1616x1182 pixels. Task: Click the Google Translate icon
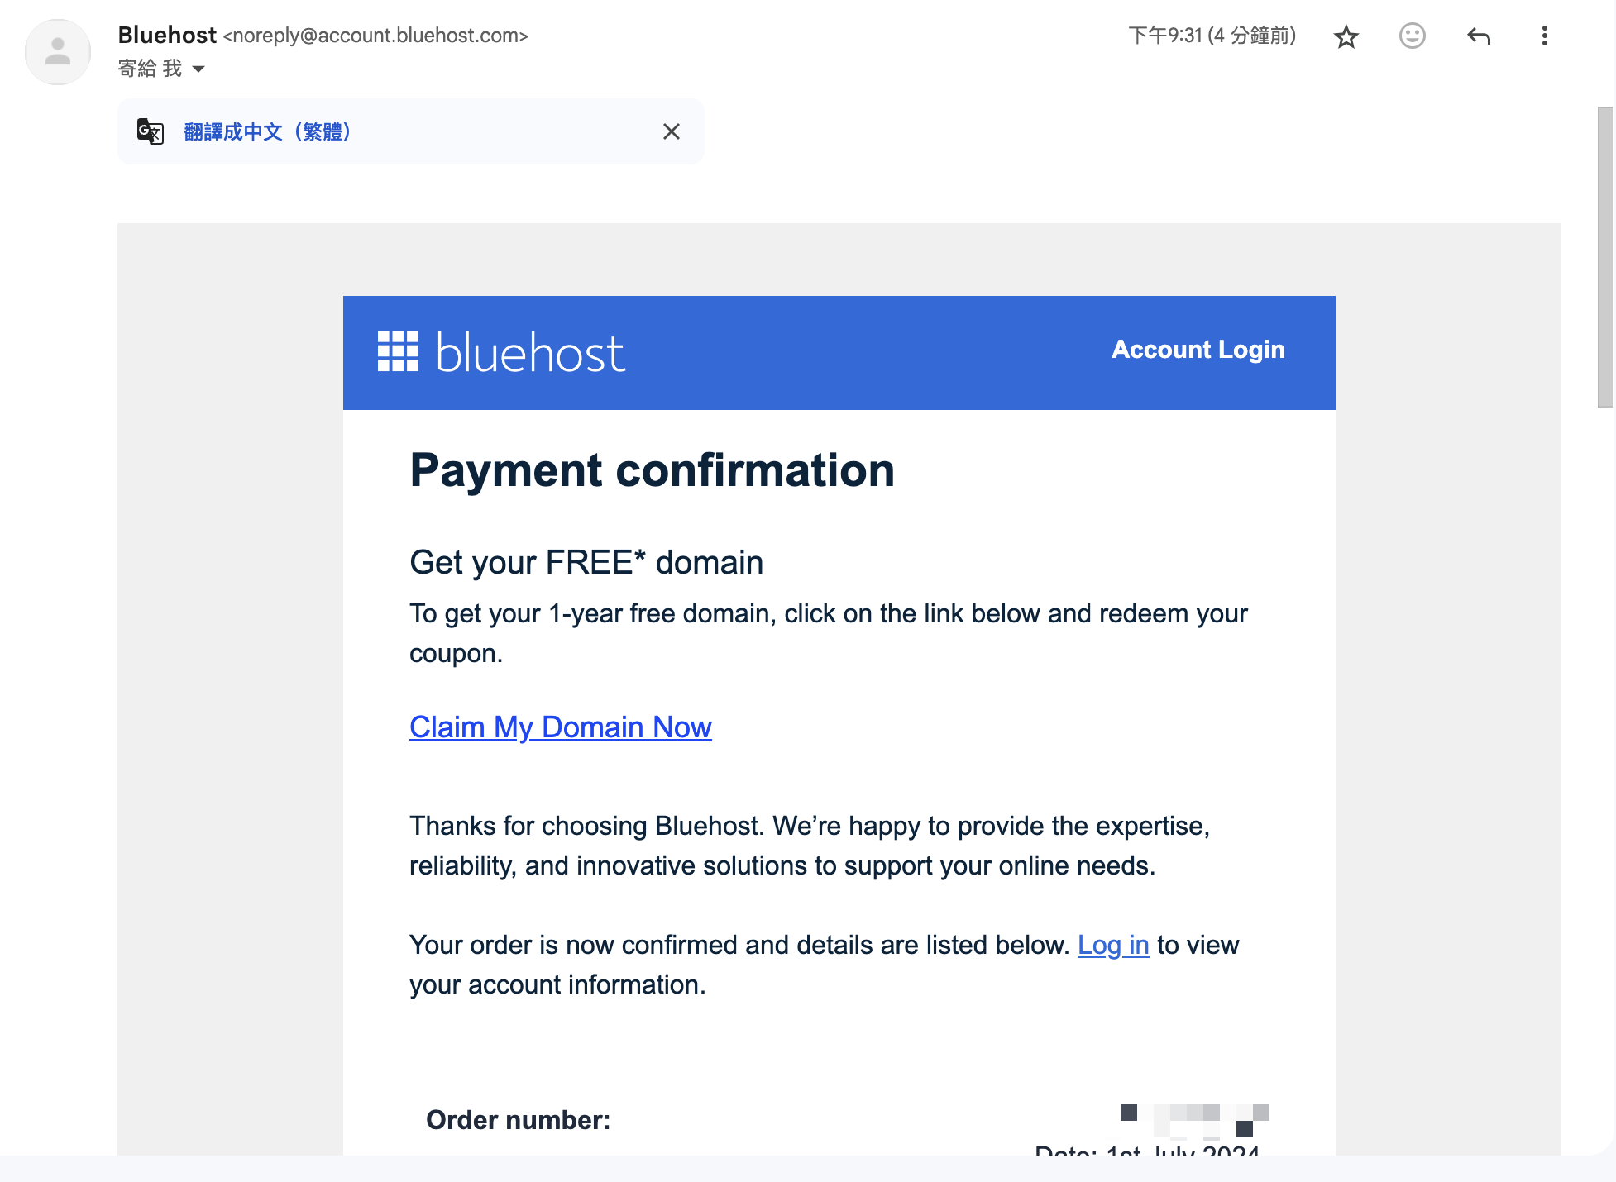[151, 131]
